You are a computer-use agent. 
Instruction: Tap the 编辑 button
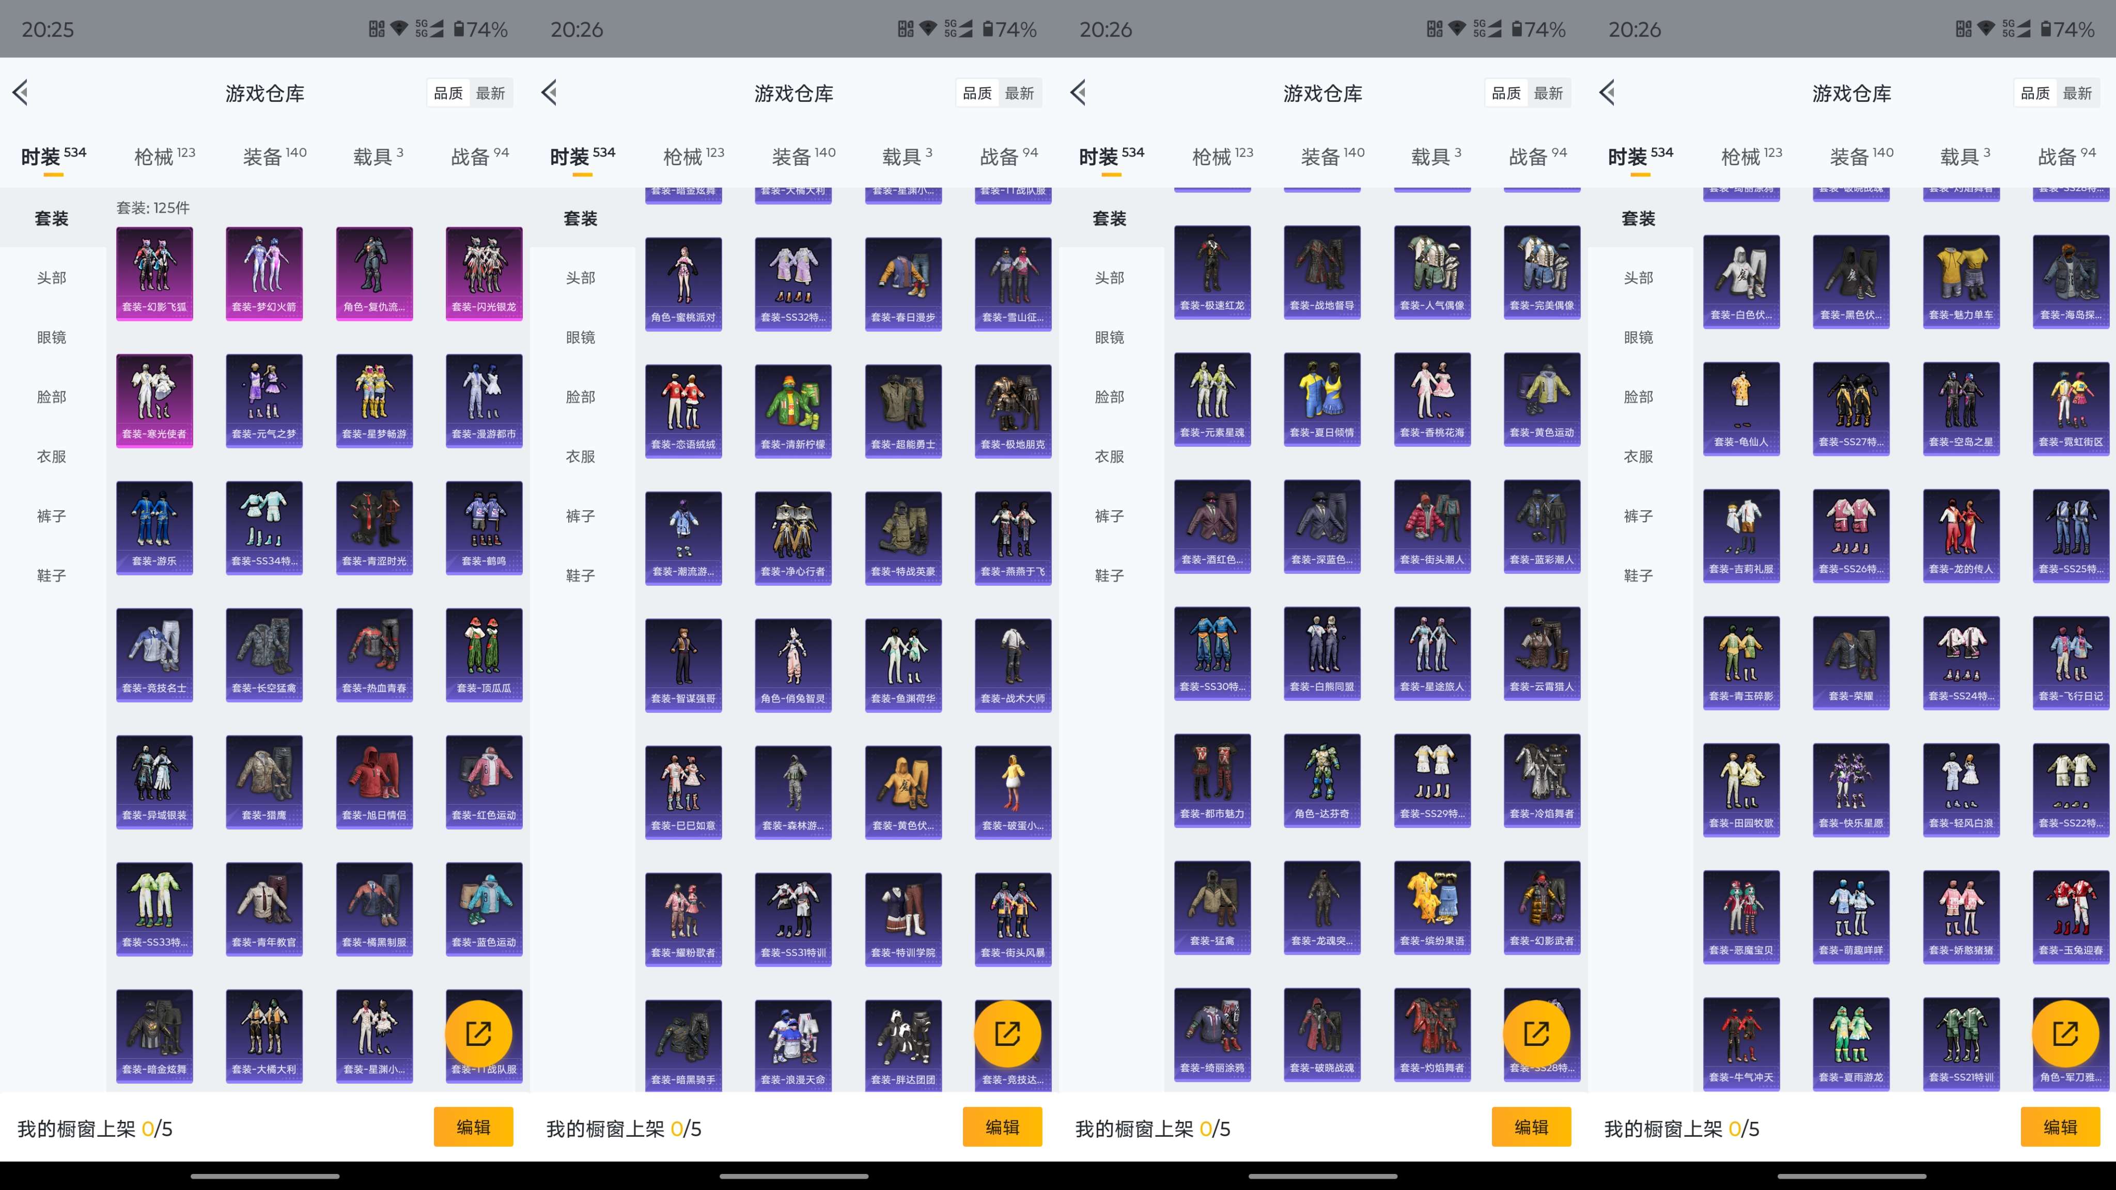(x=474, y=1127)
